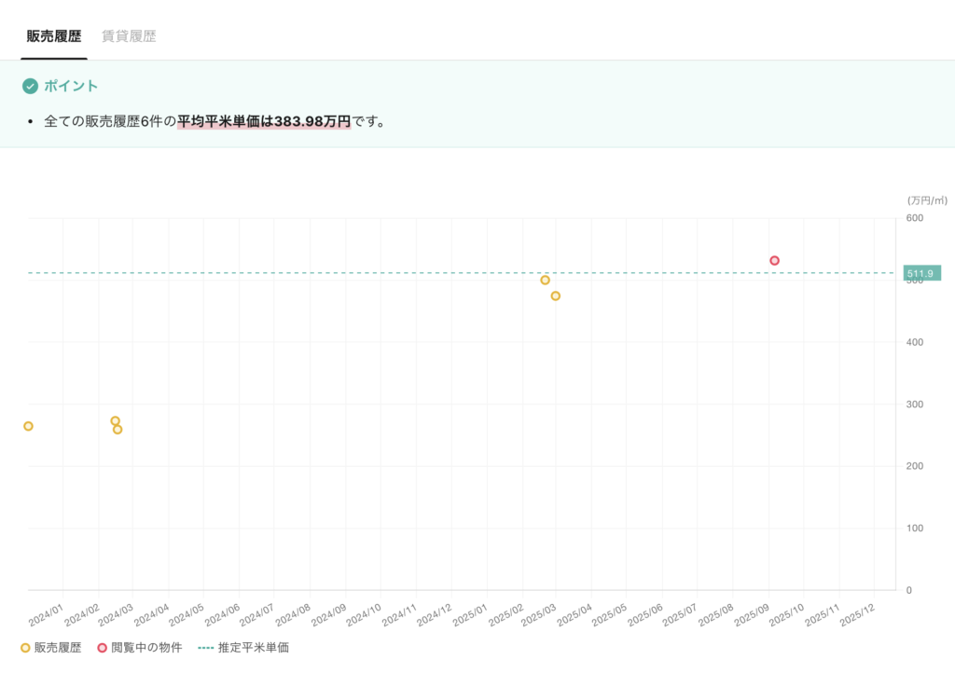Image resolution: width=955 pixels, height=687 pixels.
Task: Switch to the 販売履歴 tab
Action: click(x=53, y=36)
